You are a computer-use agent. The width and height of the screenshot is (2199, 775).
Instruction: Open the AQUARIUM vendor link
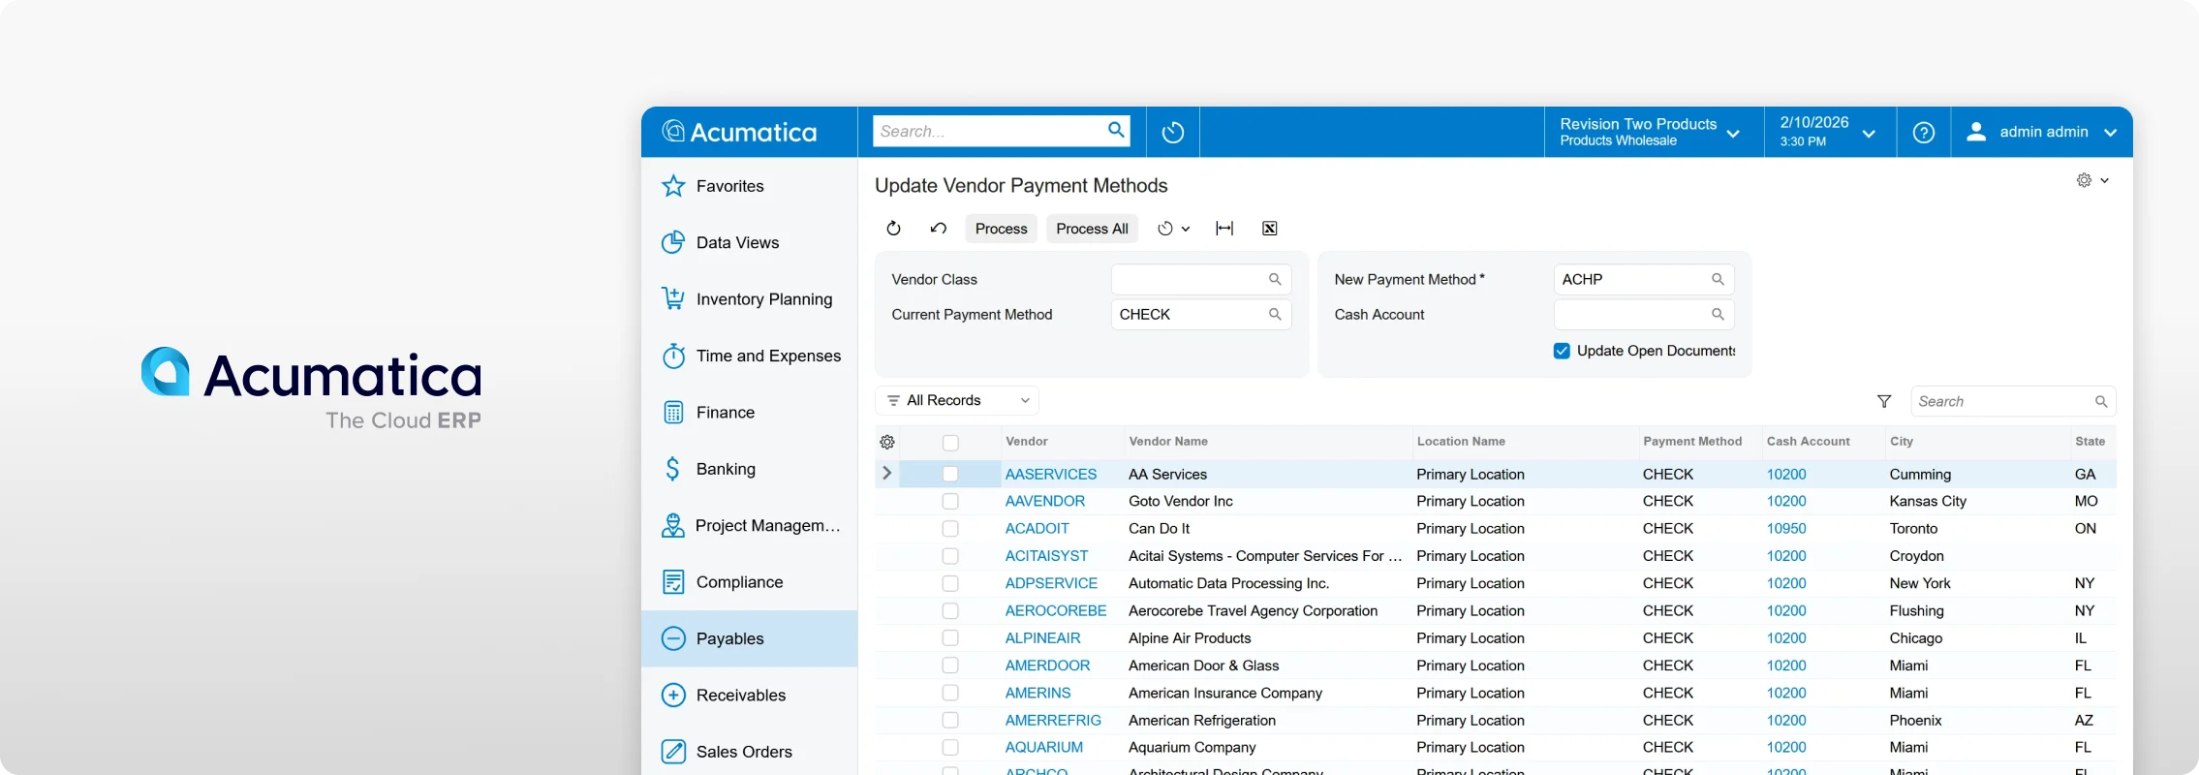(x=1044, y=748)
